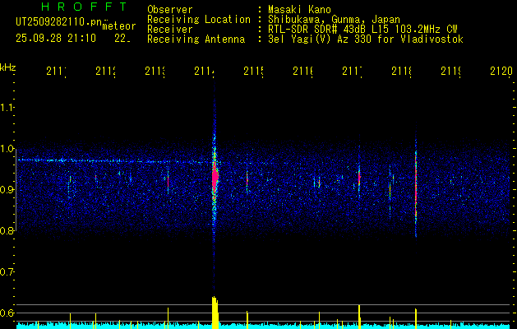The height and width of the screenshot is (329, 517).
Task: Select the RTL-SDR SDR# 43dB receiver description
Action: (362, 30)
